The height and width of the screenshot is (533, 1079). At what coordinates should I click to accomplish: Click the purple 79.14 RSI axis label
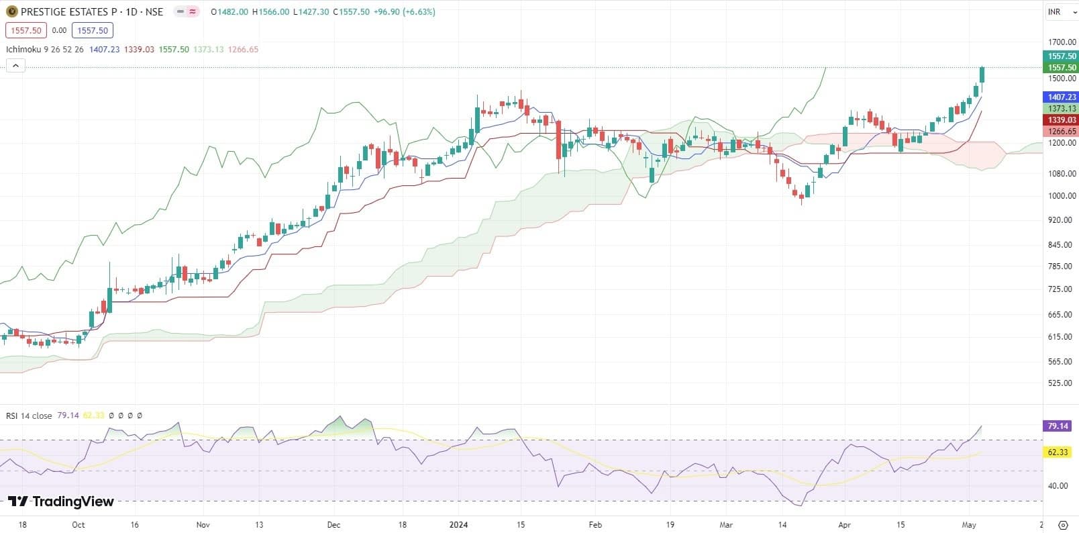1058,426
